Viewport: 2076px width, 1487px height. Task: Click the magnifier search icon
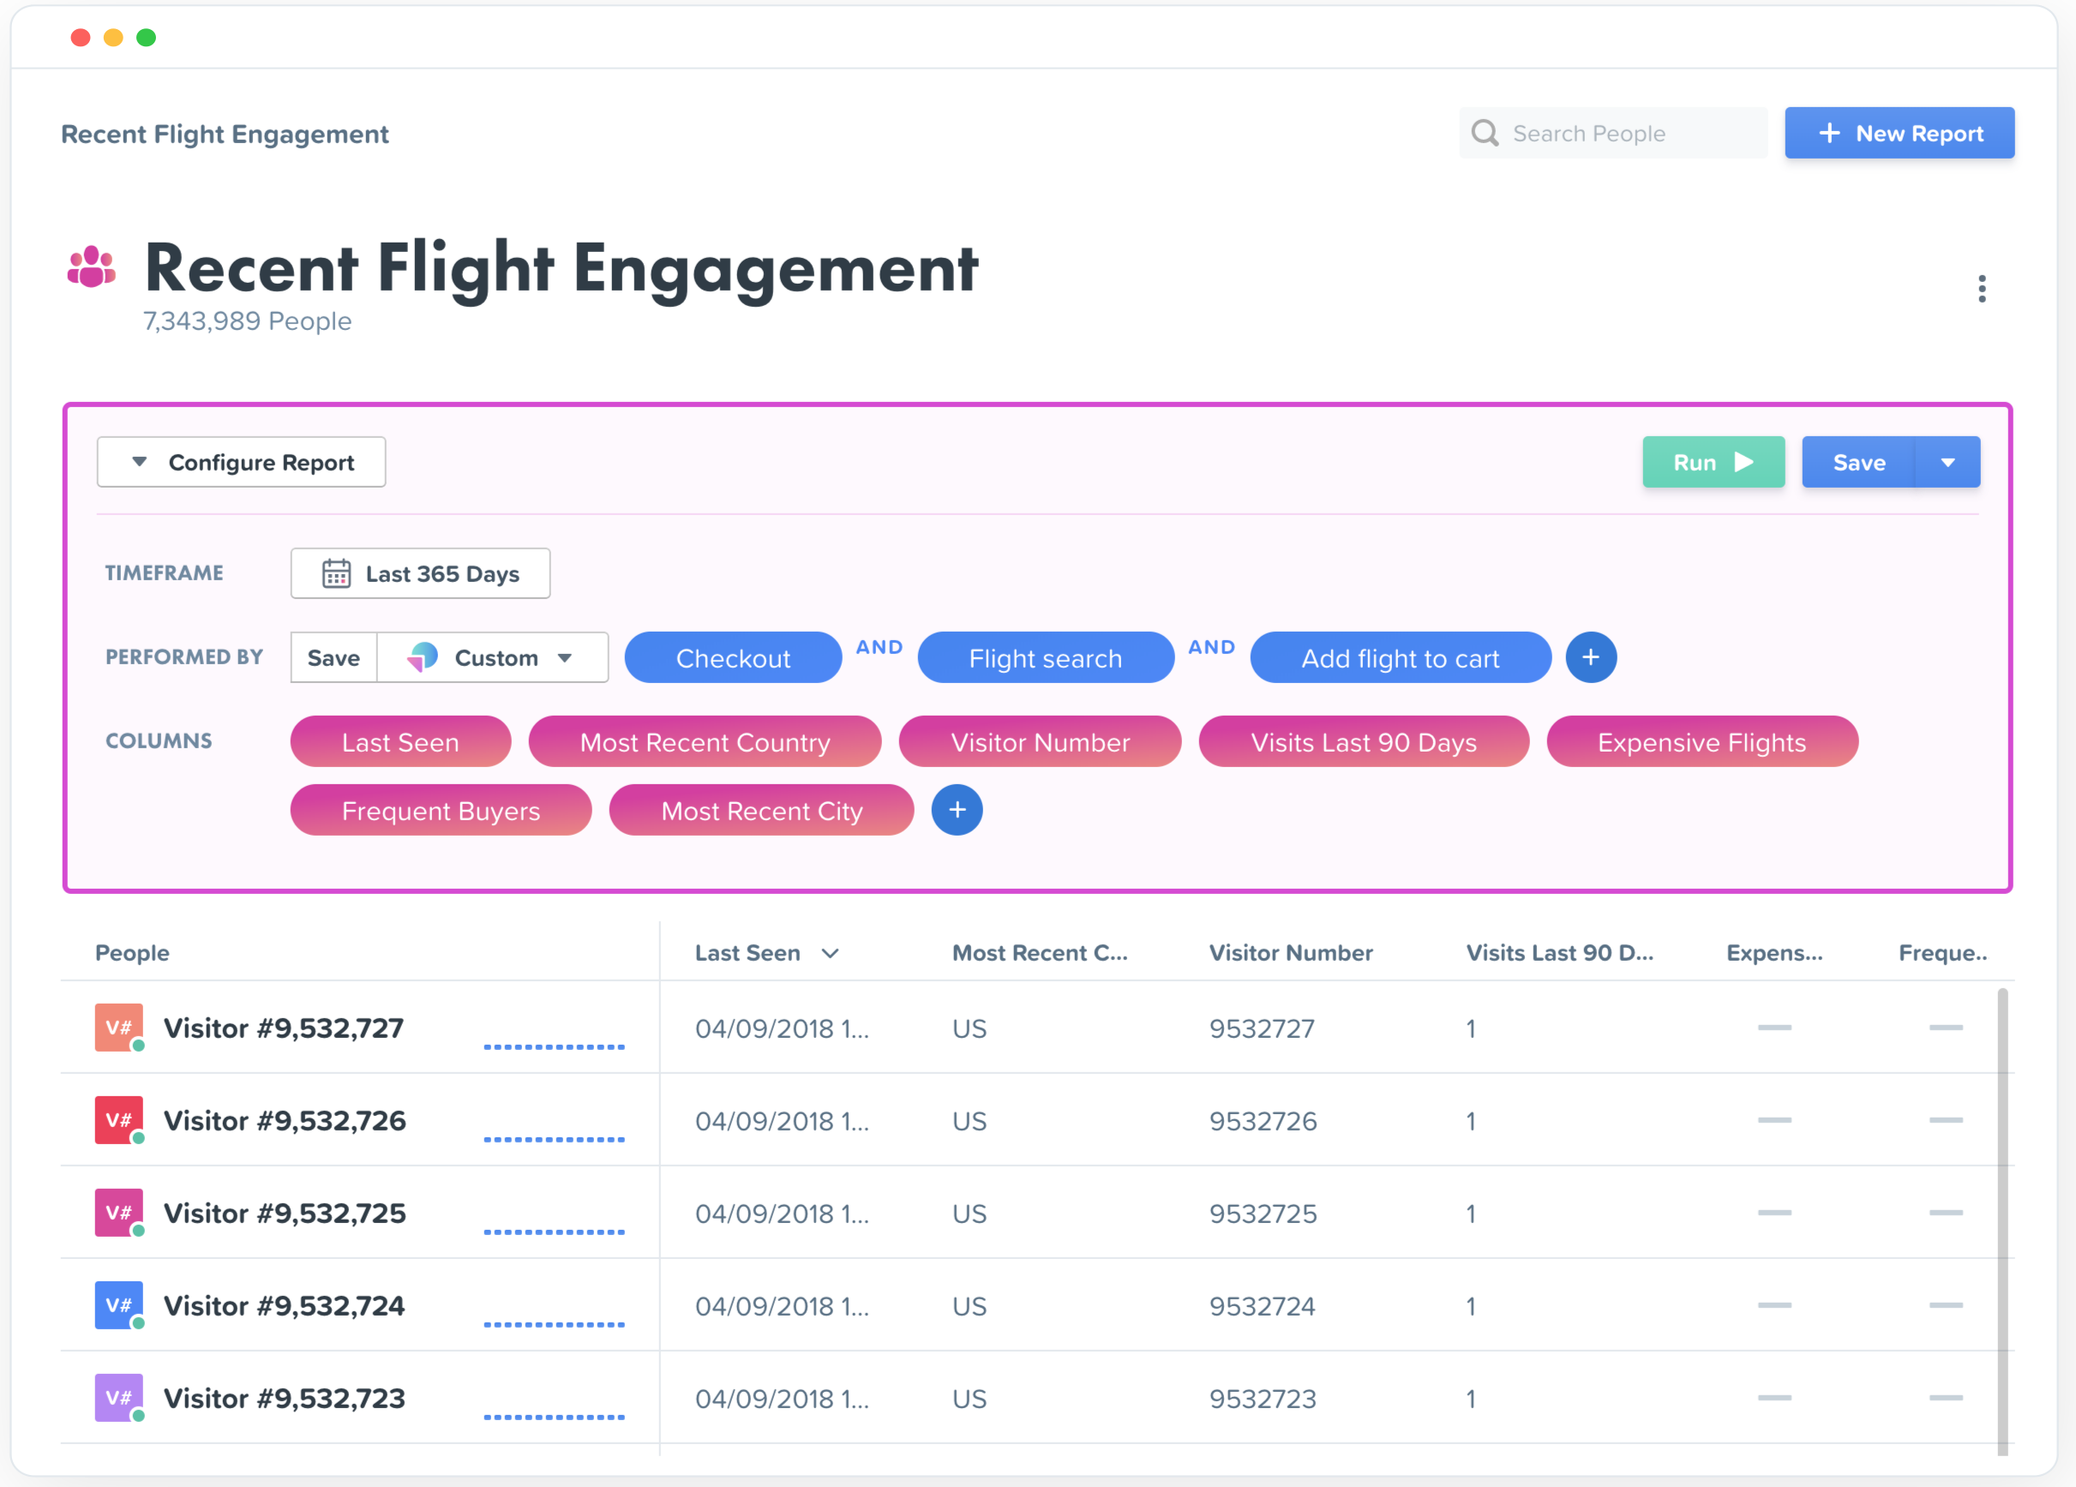point(1484,134)
